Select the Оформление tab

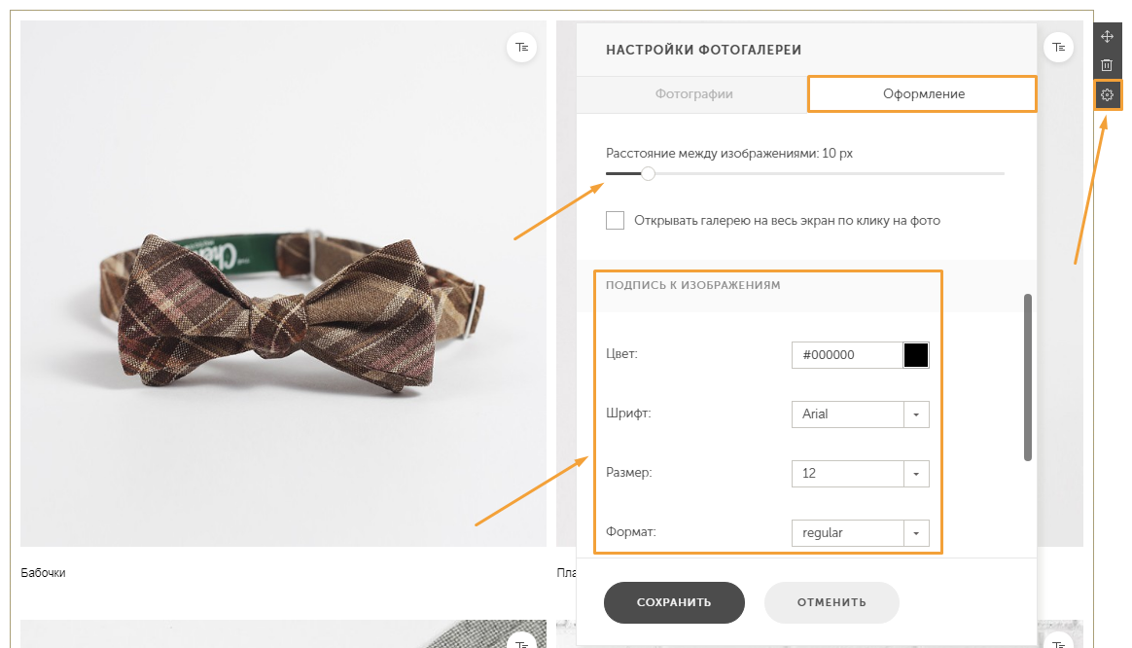click(x=923, y=94)
